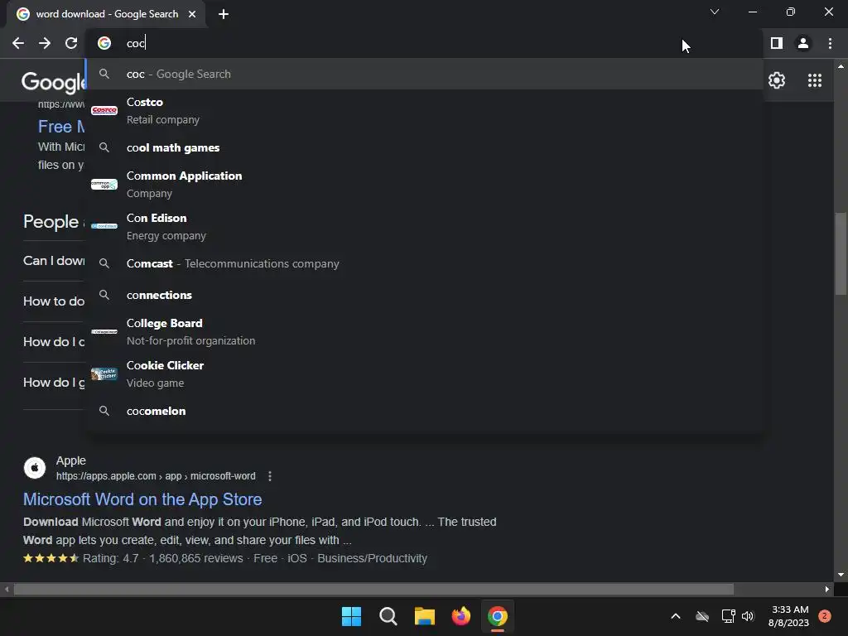Select the Con Edison logo
The image size is (848, 636).
point(104,226)
